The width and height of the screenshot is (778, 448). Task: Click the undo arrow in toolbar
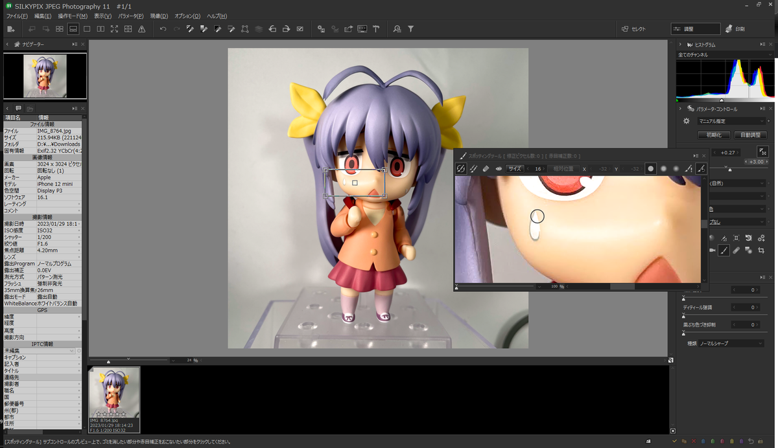pyautogui.click(x=163, y=28)
